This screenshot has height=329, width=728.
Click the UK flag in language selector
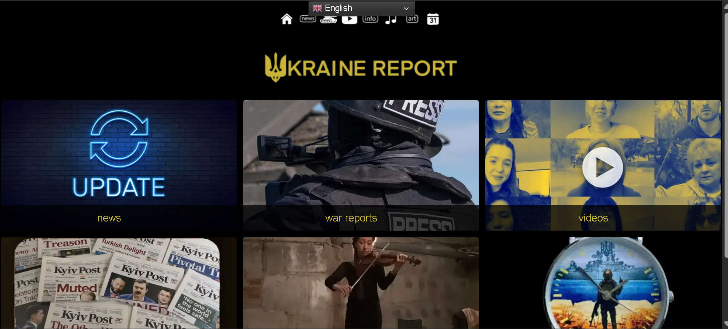click(317, 8)
